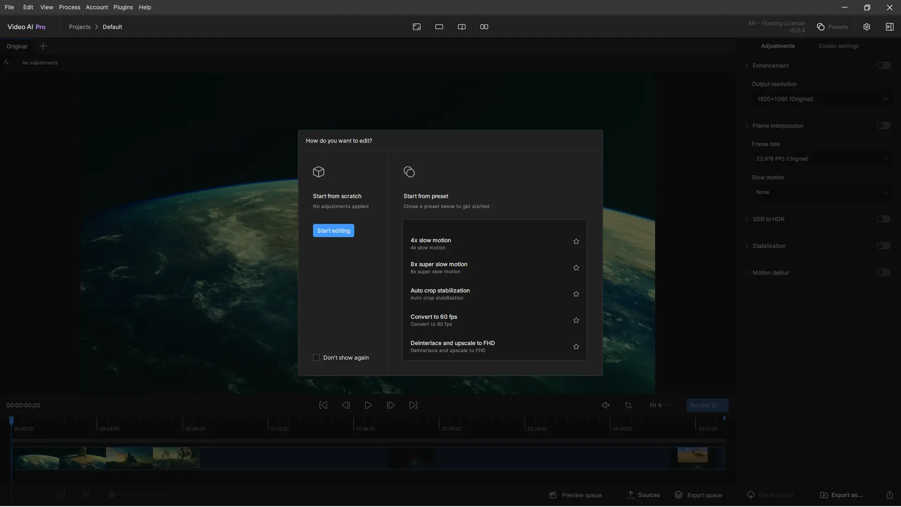The height and width of the screenshot is (507, 901).
Task: Check Don't show again box
Action: click(316, 358)
